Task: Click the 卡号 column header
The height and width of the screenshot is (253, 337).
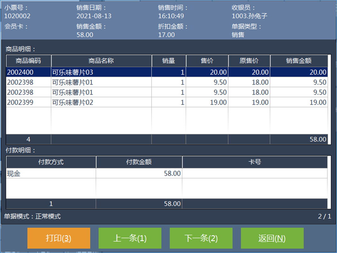Action: [x=255, y=162]
